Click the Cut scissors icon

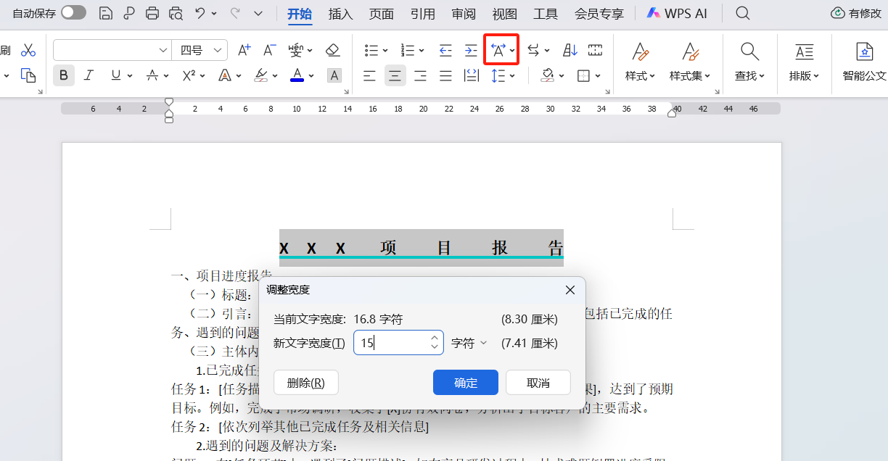tap(28, 49)
